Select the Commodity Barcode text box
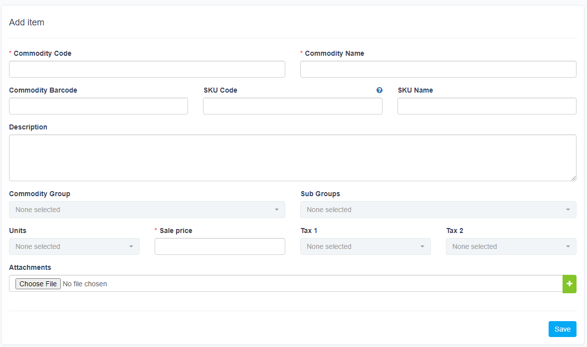 coord(98,106)
